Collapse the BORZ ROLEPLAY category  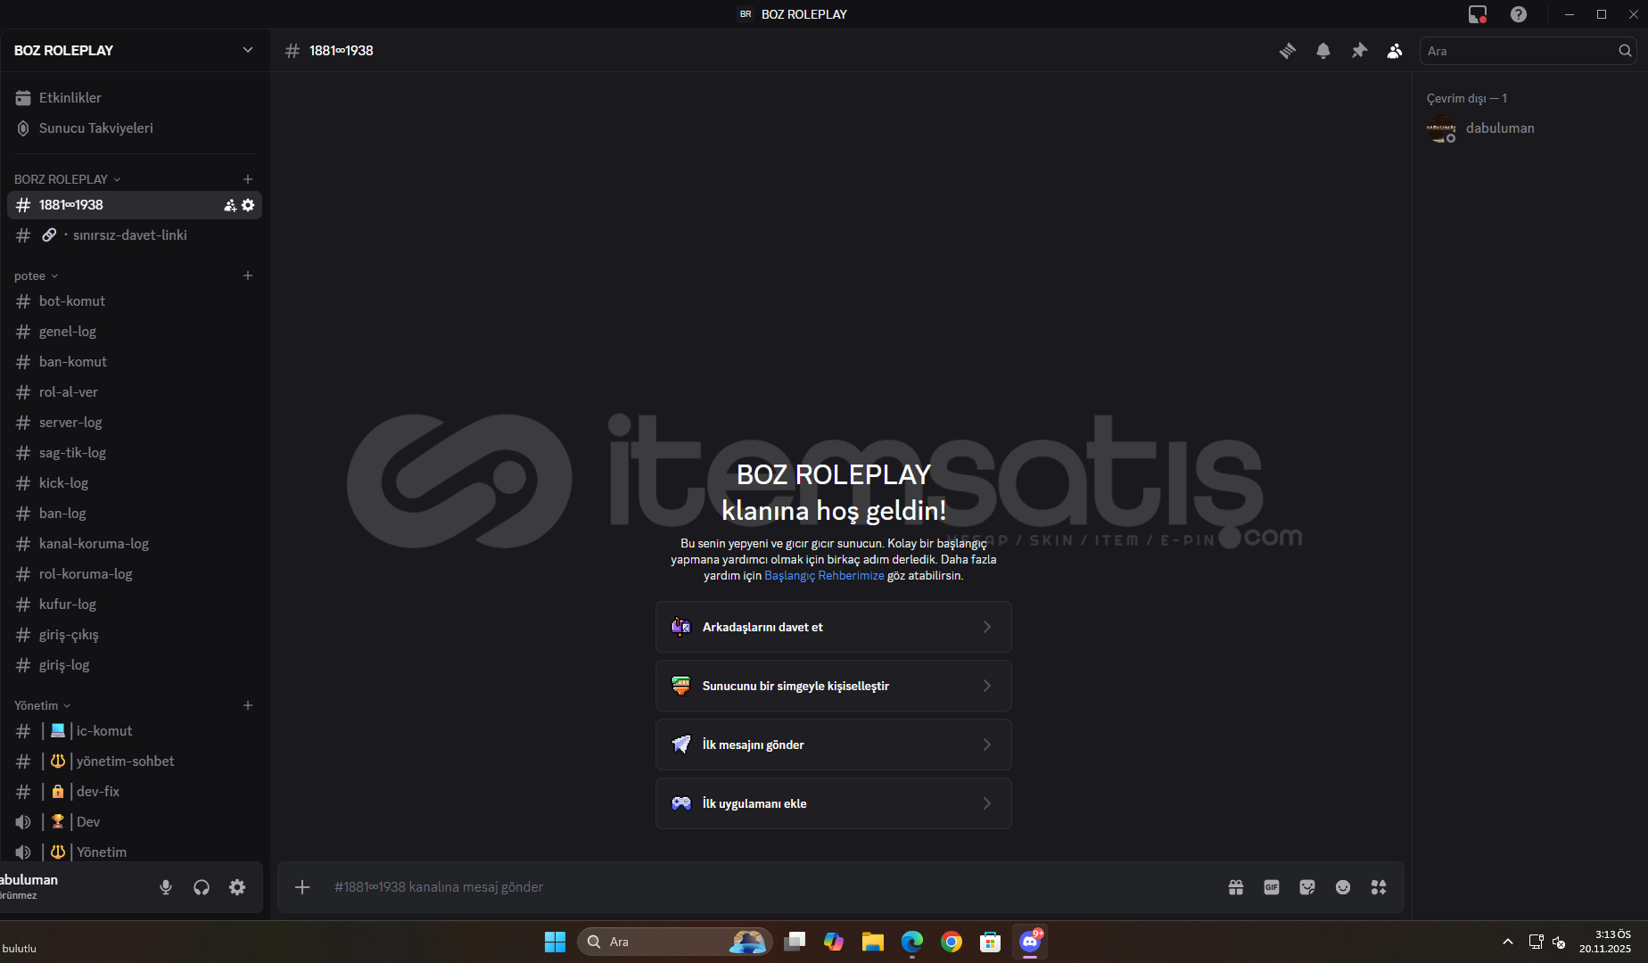coord(68,179)
